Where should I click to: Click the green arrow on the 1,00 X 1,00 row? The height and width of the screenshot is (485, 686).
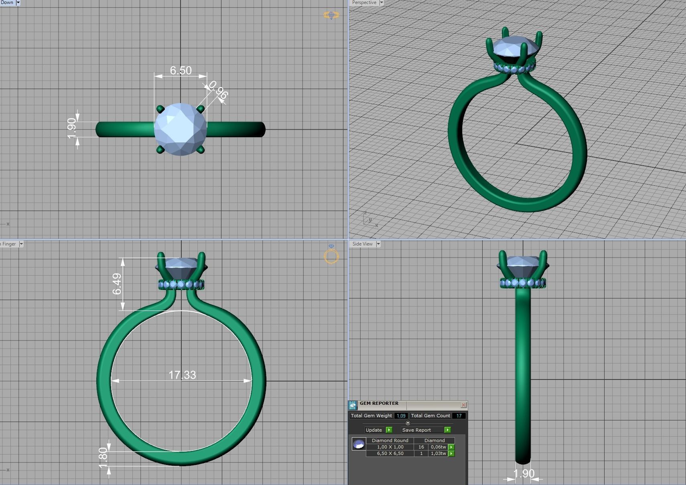click(x=451, y=447)
